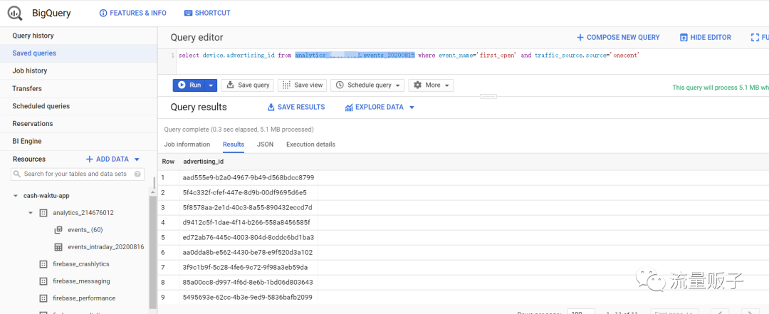Go to Transfers section
Viewport: 769px width, 314px height.
[x=27, y=88]
